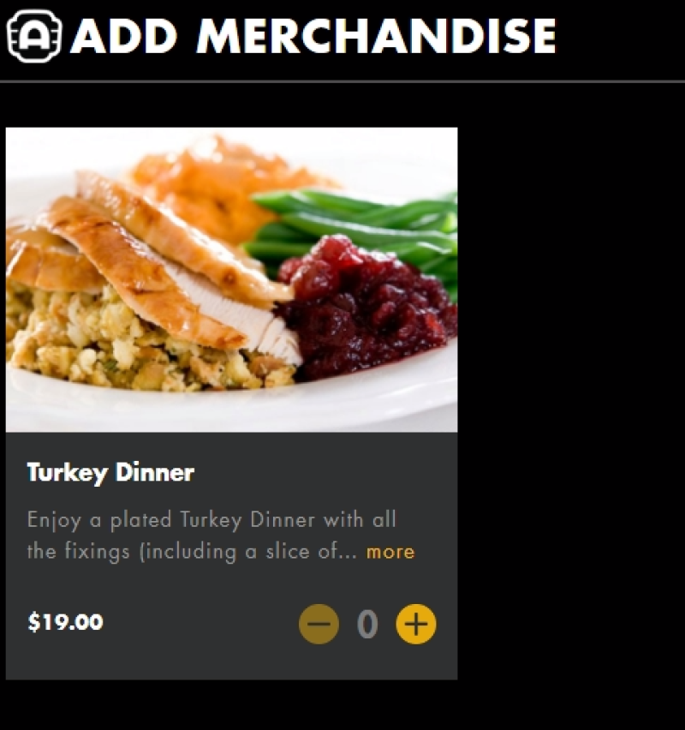
Task: Select the dark gray Turkey Dinner card body
Action: point(231,556)
